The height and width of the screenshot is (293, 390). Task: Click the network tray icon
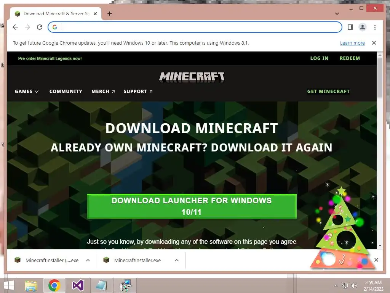(345, 286)
